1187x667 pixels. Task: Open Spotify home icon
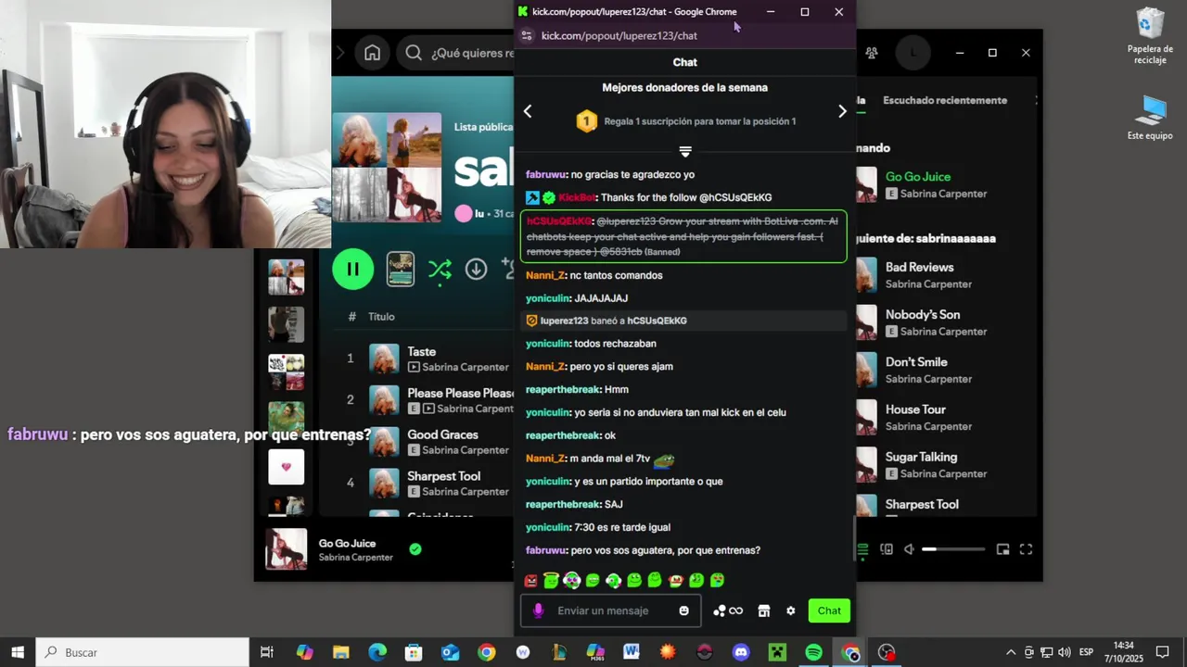click(x=372, y=53)
